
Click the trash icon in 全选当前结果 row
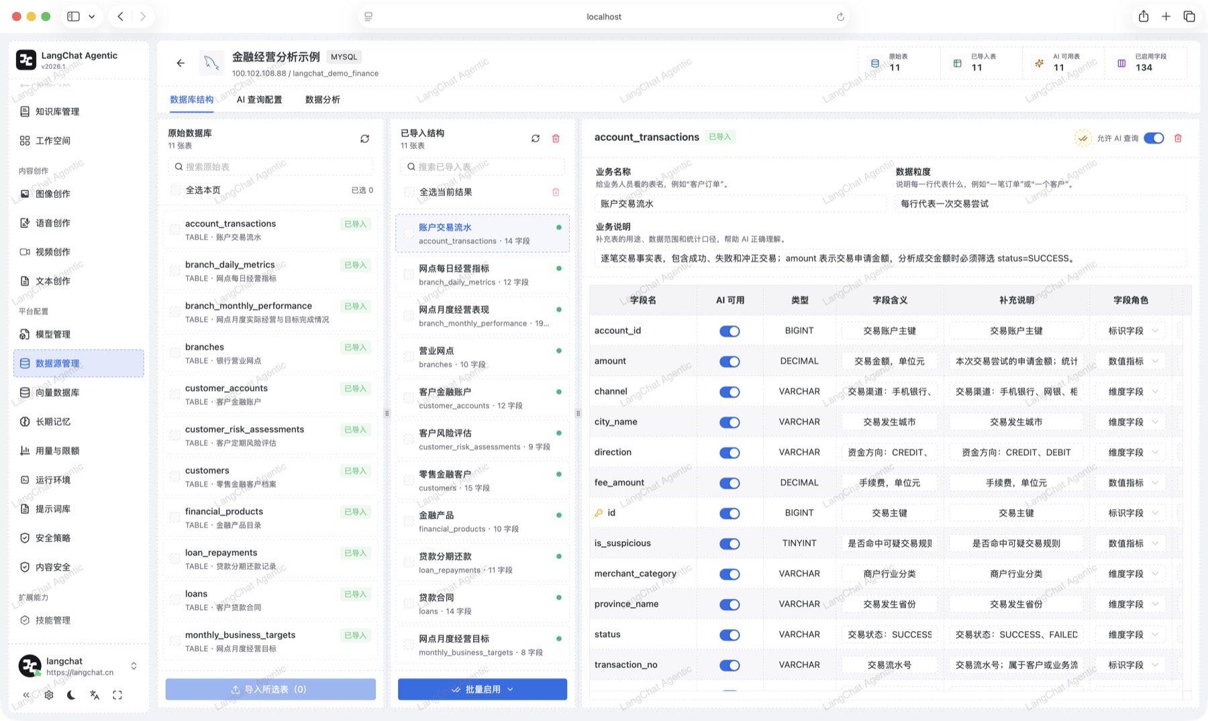click(556, 192)
